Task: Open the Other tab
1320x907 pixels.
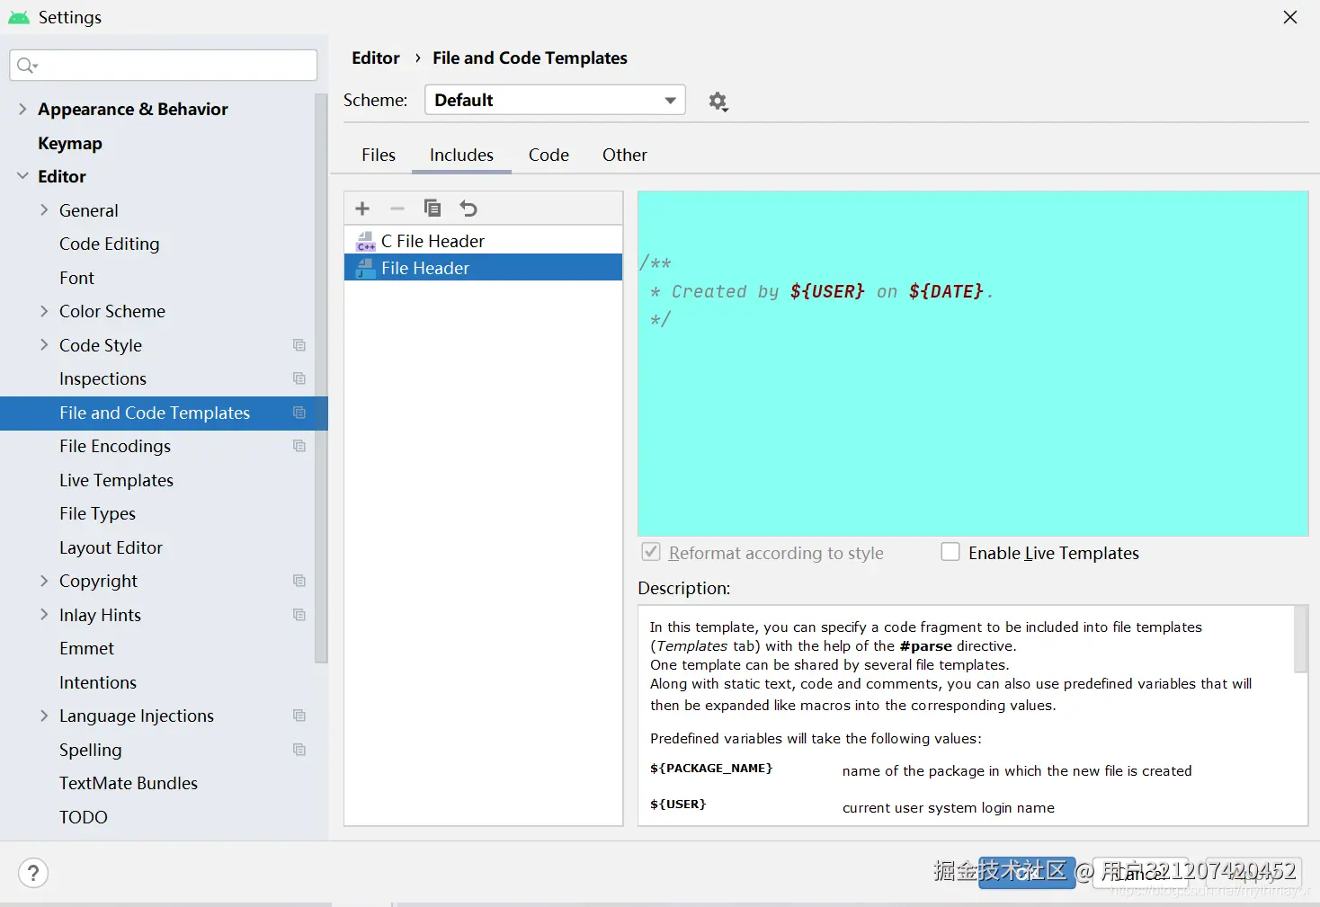Action: point(625,155)
